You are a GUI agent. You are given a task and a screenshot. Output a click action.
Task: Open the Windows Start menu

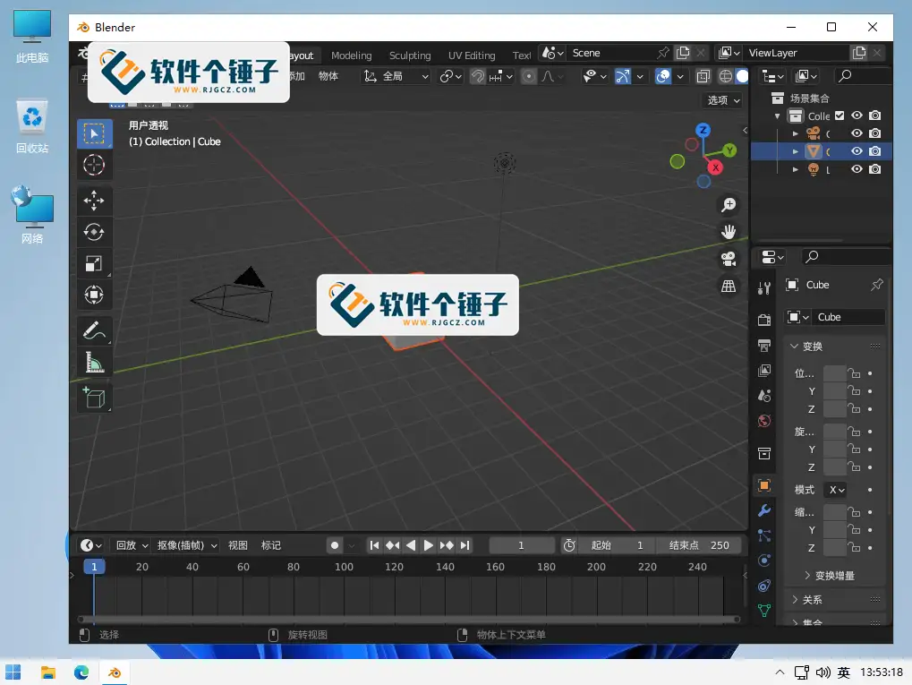pos(13,672)
